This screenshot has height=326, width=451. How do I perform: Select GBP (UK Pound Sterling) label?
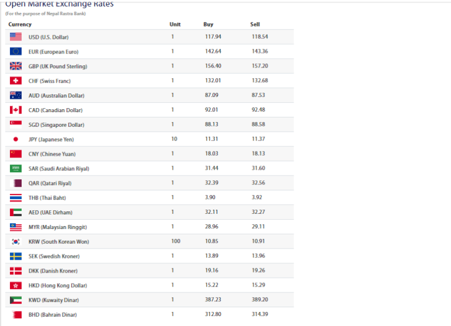(58, 66)
